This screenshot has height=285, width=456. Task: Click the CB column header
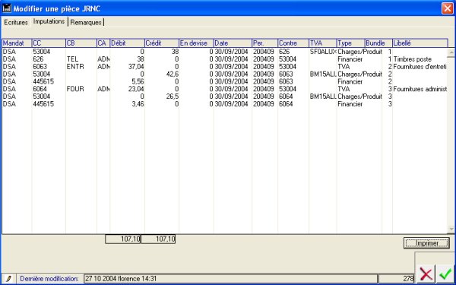(x=81, y=43)
